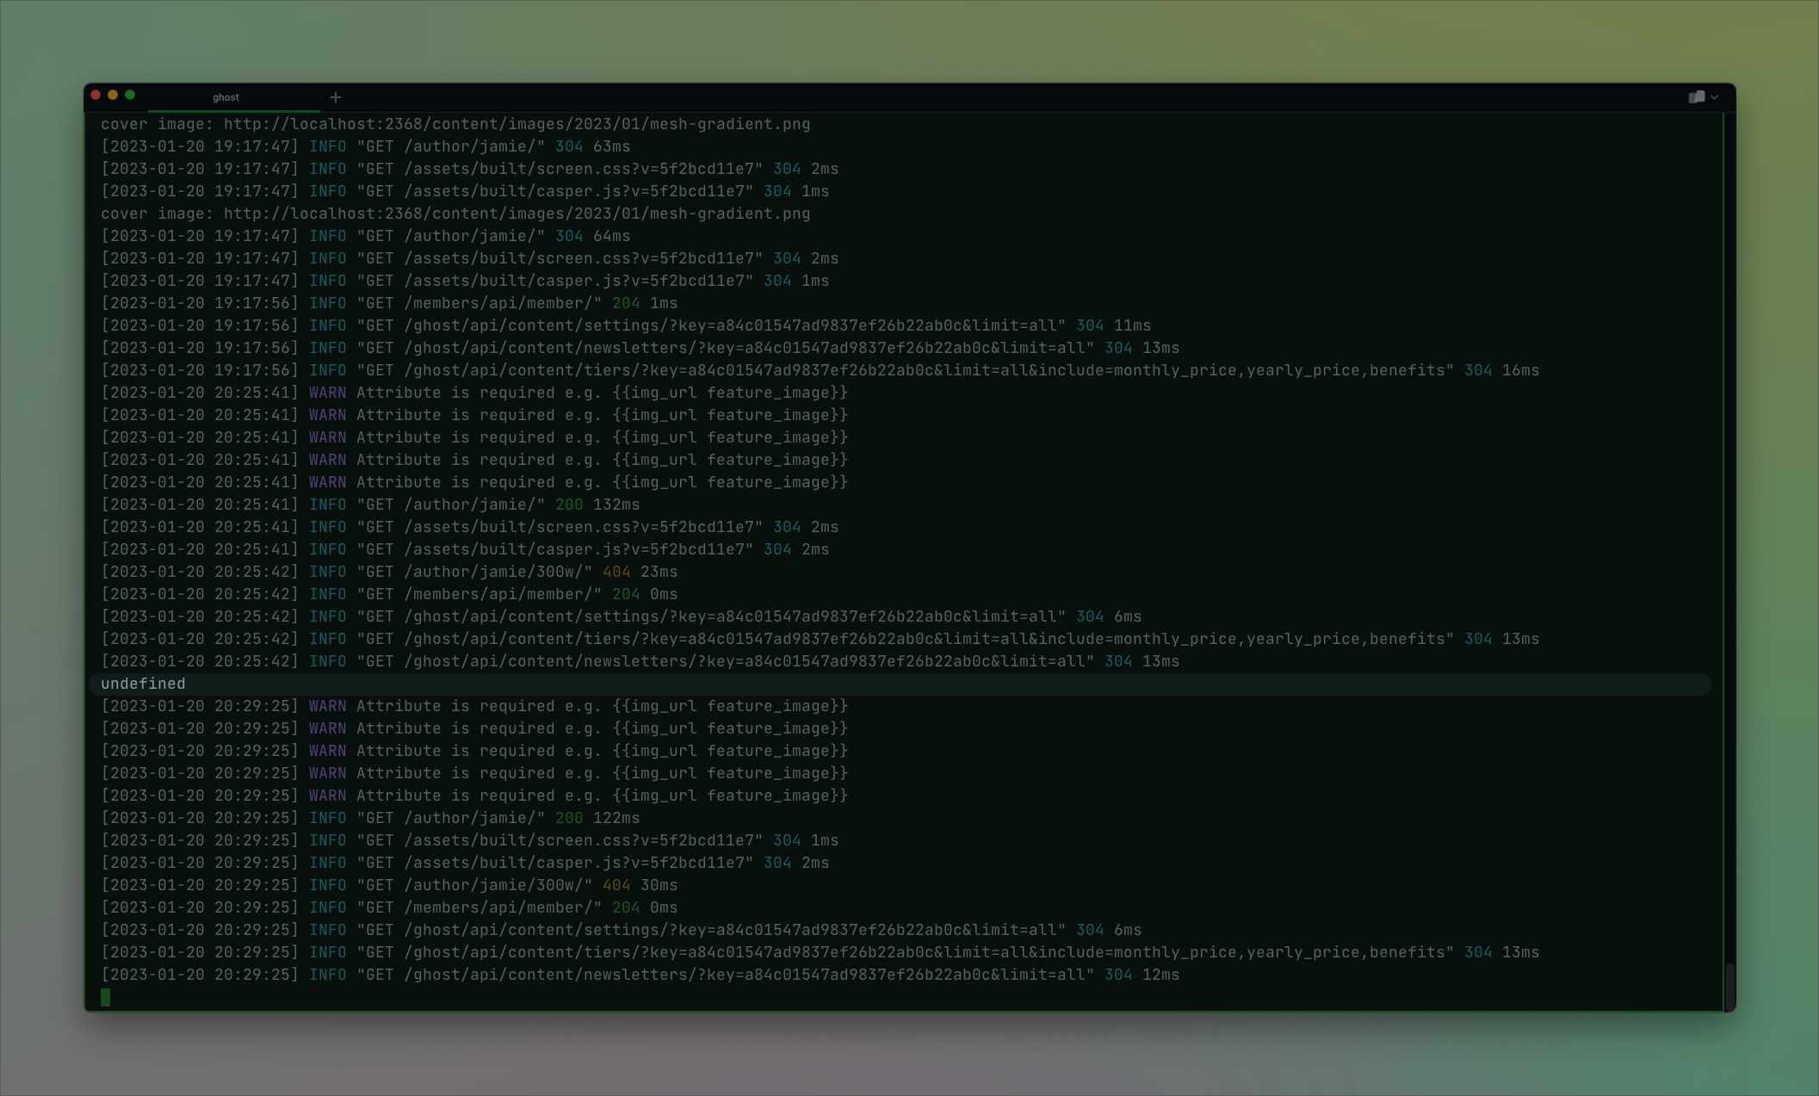
Task: Click the /author/jamie/300w/ 404 23ms line
Action: (x=389, y=572)
